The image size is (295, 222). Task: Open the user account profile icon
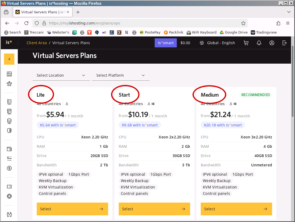pyautogui.click(x=272, y=43)
